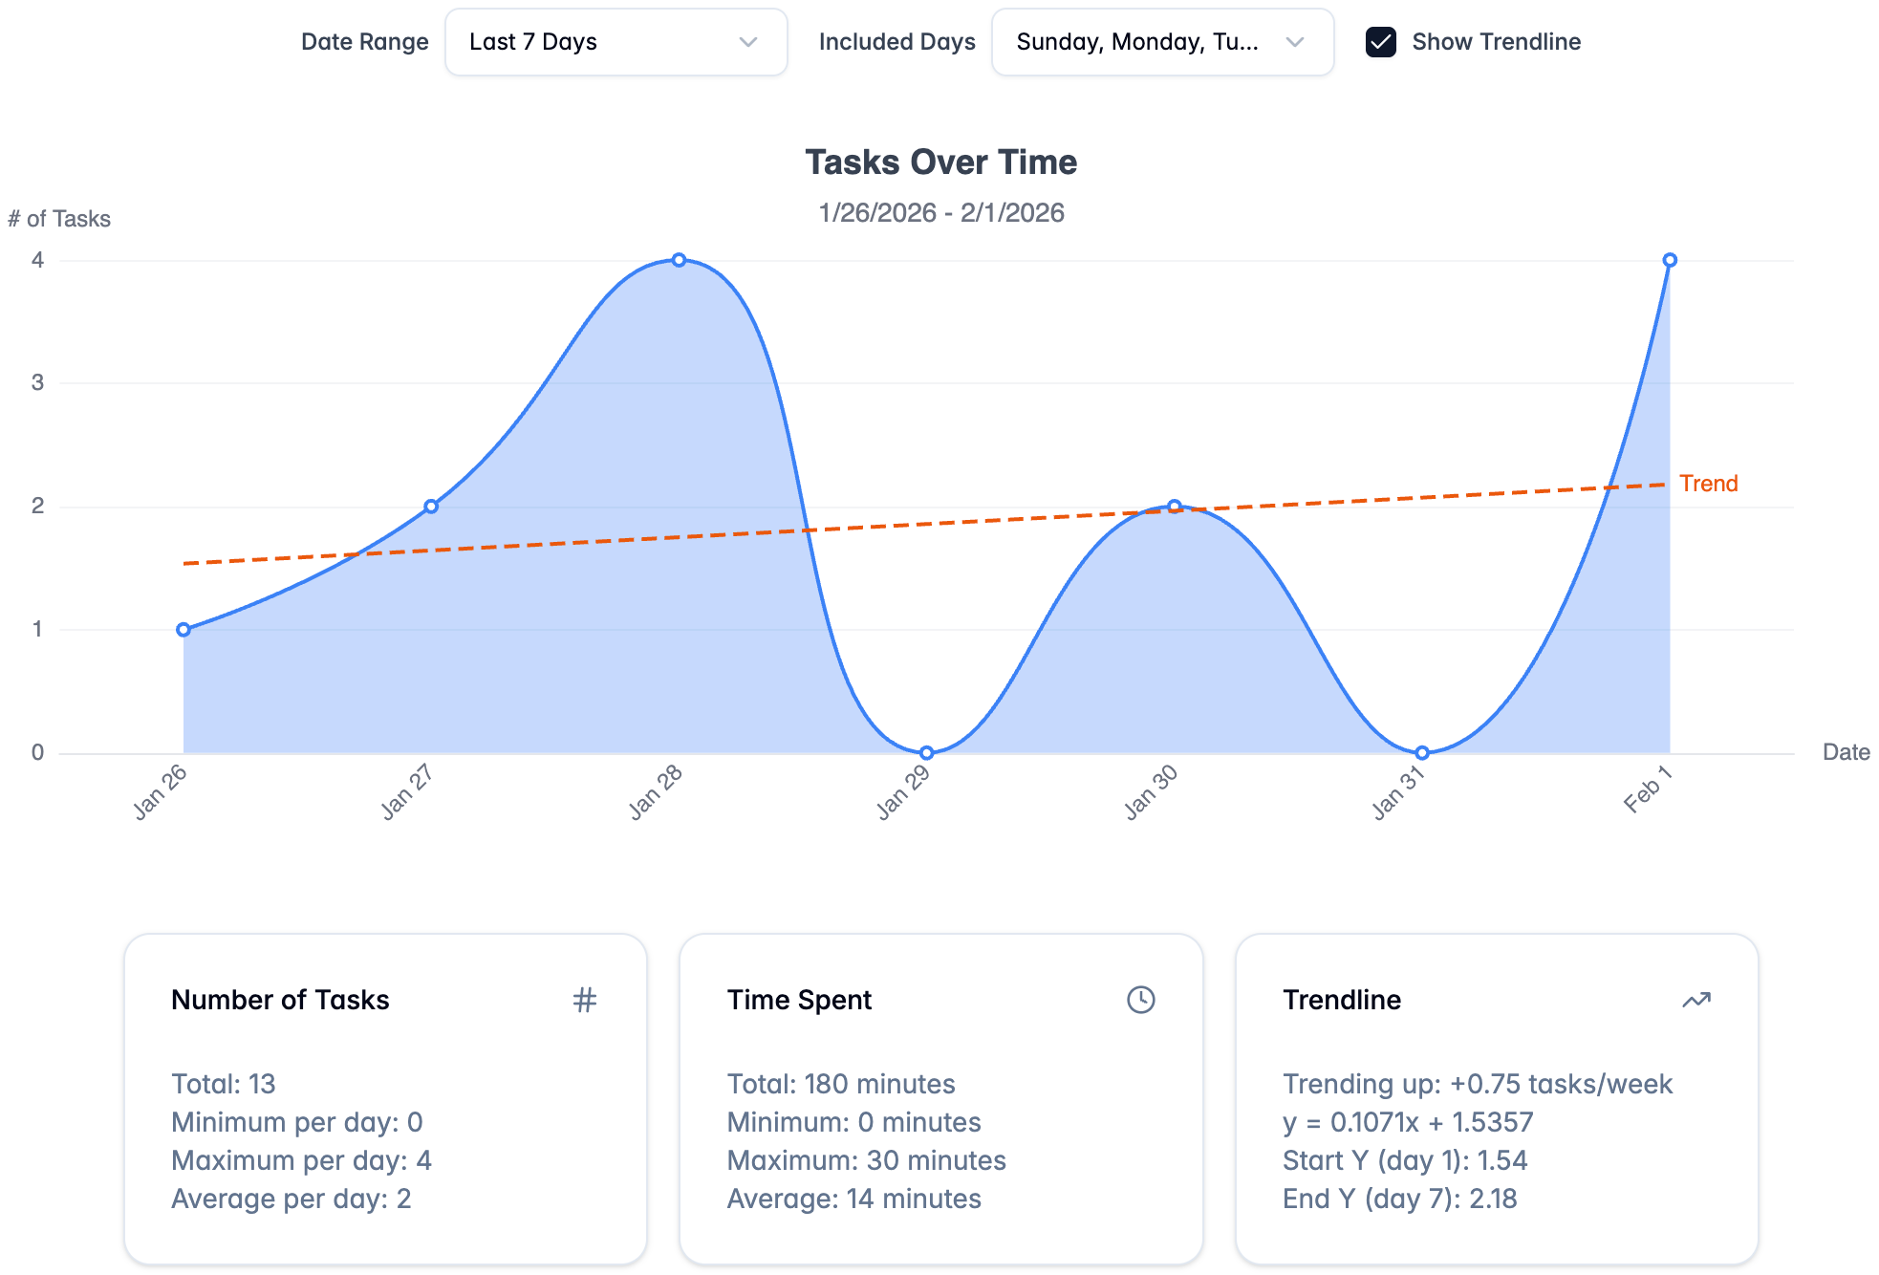Click the Tasks Over Time chart title
Viewport: 1879px width, 1275px height.
pos(941,162)
